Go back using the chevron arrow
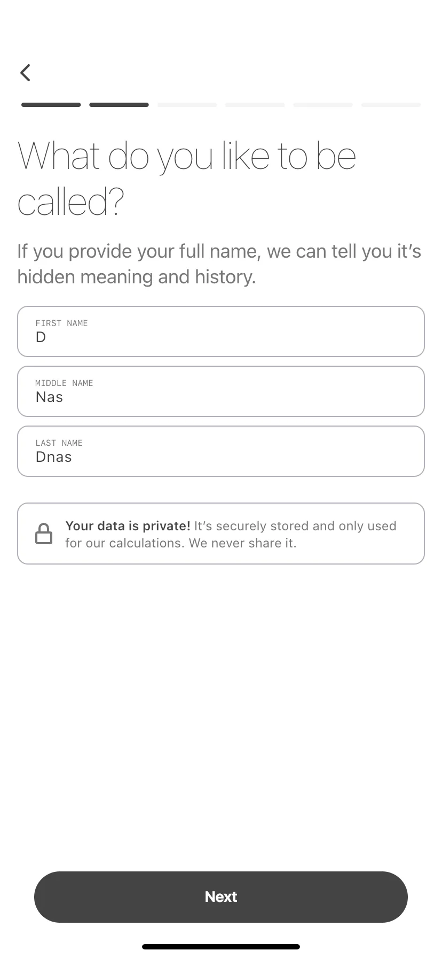This screenshot has width=442, height=958. pyautogui.click(x=25, y=73)
